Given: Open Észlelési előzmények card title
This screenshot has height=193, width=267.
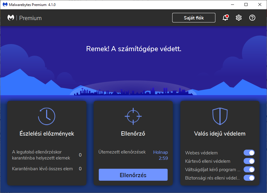Looking at the screenshot, I should [47, 133].
